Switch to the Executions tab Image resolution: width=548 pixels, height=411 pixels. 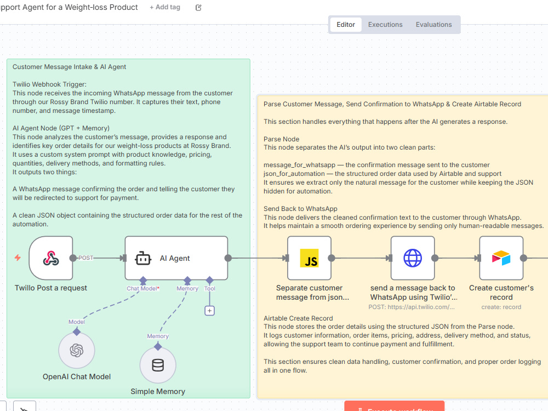pos(385,25)
